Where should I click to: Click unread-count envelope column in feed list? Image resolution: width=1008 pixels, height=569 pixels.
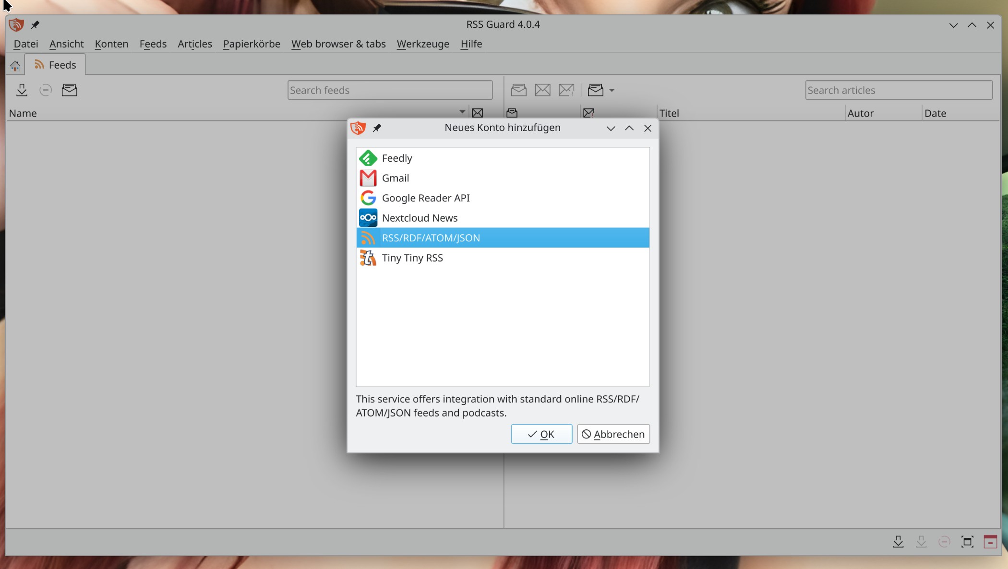click(477, 113)
